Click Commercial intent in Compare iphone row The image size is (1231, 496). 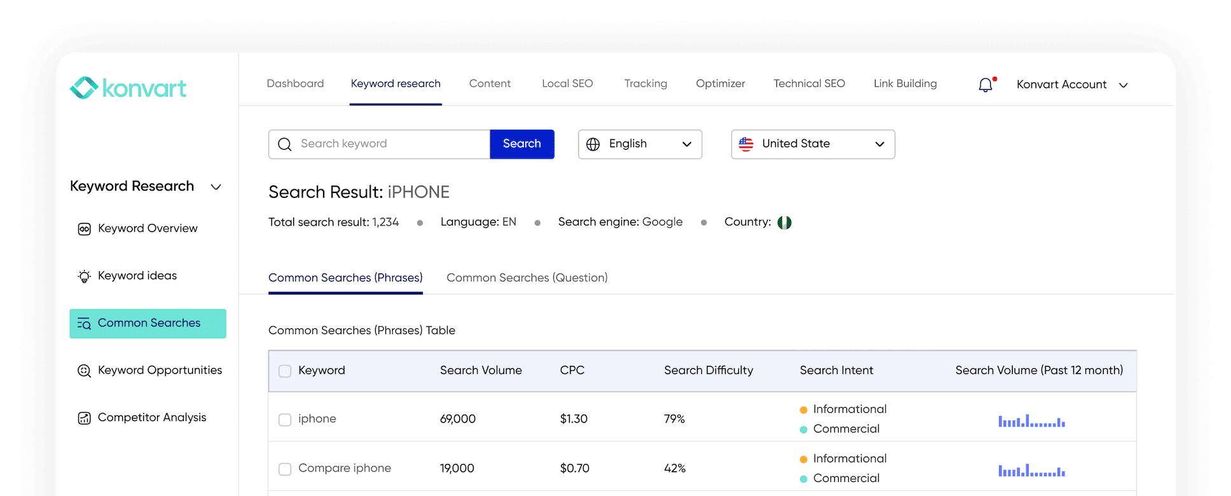(839, 479)
